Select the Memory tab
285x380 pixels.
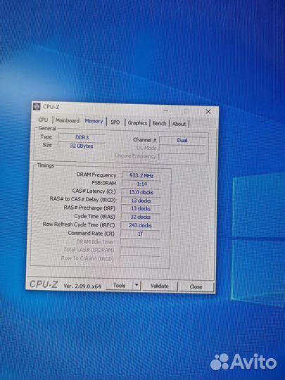94,121
